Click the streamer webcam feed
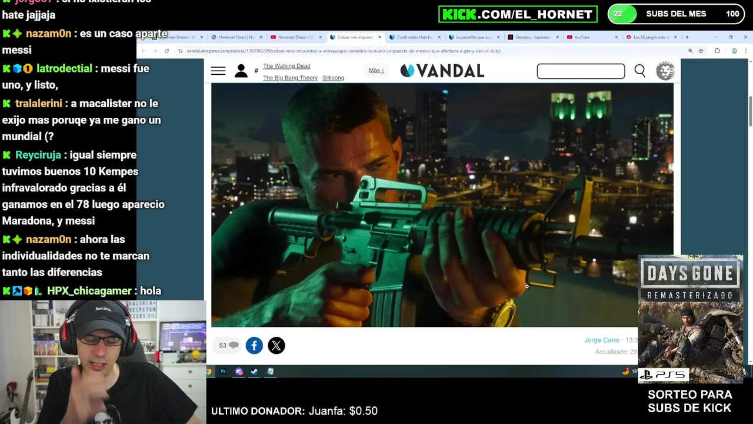The image size is (753, 424). click(x=103, y=362)
